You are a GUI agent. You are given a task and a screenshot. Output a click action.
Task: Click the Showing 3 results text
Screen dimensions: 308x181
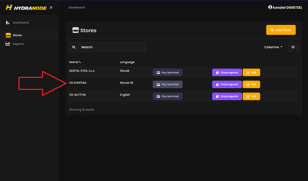click(x=82, y=110)
